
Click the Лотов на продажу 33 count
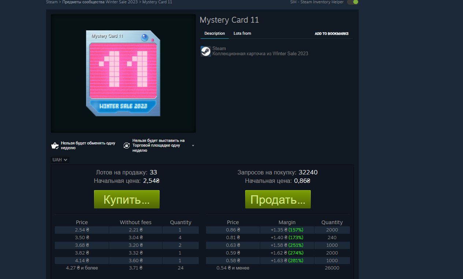coord(153,173)
